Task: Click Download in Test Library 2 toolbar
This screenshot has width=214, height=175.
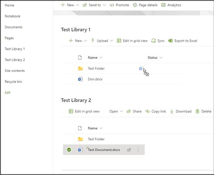Action: [181, 112]
